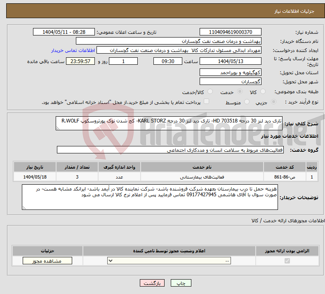Click the service group field
This screenshot has width=325, height=294.
point(170,150)
